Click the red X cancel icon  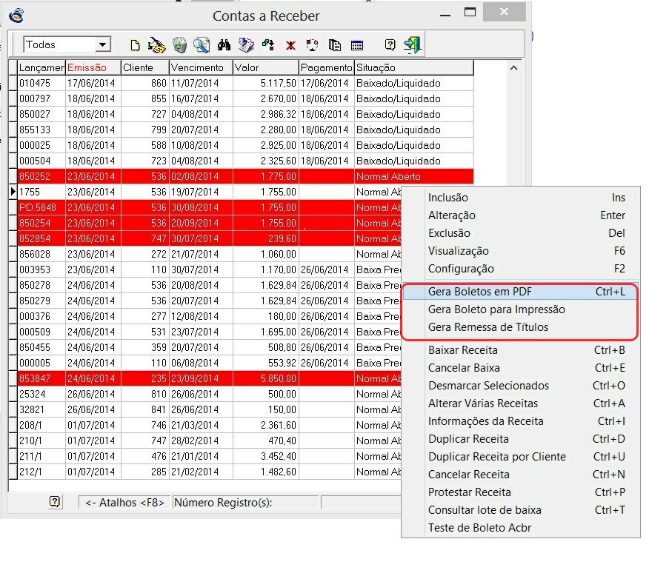pyautogui.click(x=290, y=45)
